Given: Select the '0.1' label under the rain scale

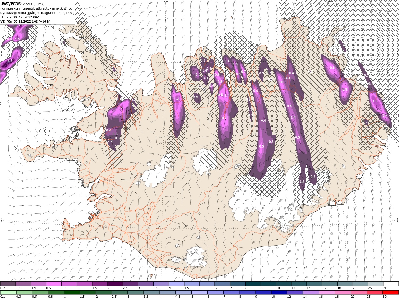Looking at the screenshot, I should [3, 297].
